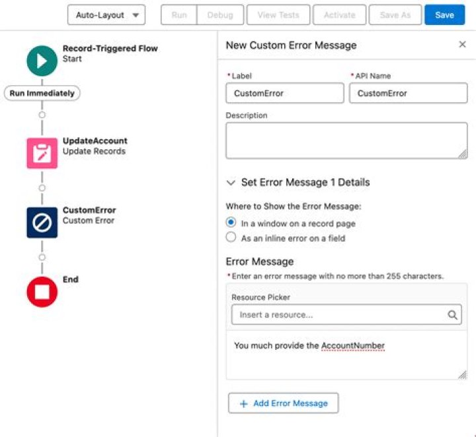Select 'In a window on a record page'

(x=231, y=222)
